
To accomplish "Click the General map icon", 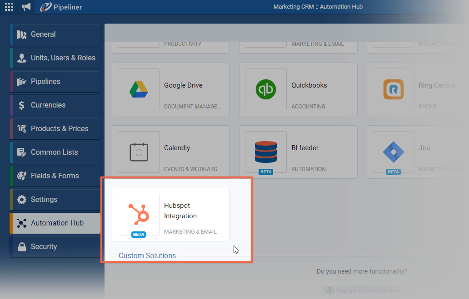I will [21, 34].
